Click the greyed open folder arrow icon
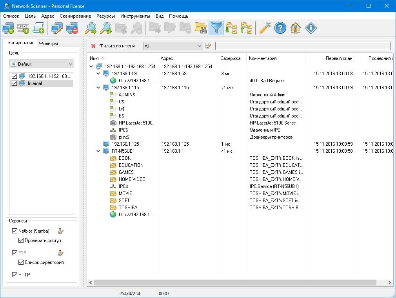The height and width of the screenshot is (298, 396). 155,28
